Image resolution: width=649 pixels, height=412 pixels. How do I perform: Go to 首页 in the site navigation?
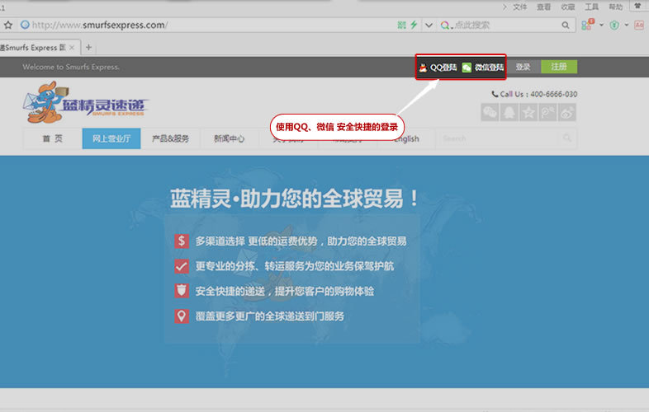[x=53, y=138]
